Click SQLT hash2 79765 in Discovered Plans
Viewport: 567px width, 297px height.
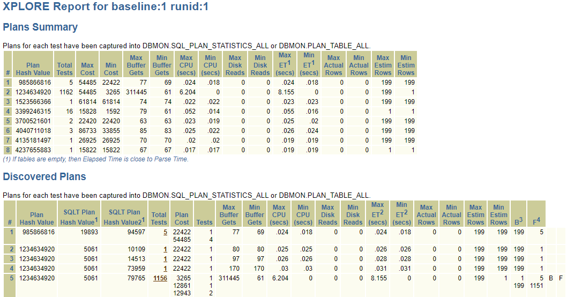(136, 278)
